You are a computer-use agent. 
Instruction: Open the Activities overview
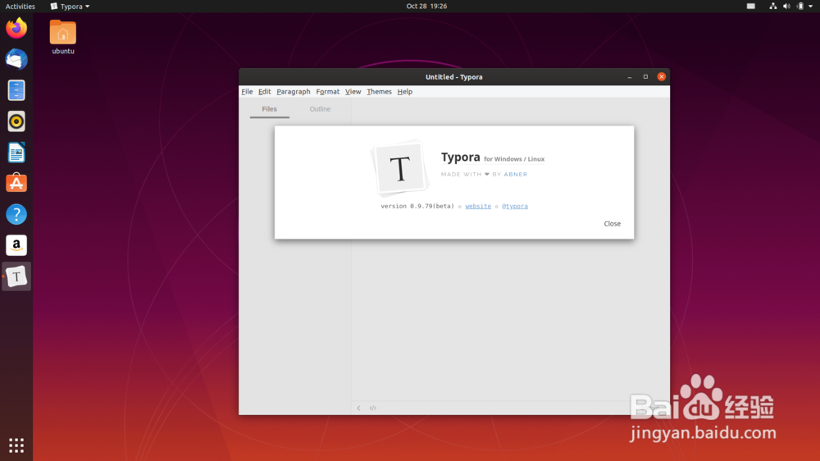click(20, 7)
